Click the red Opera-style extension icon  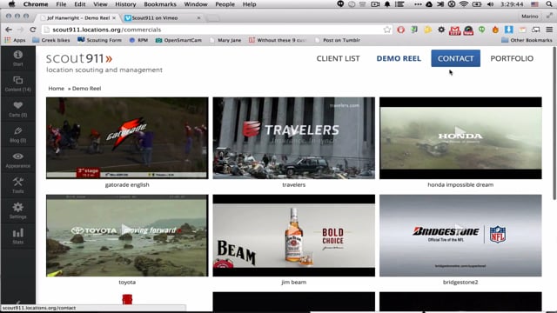(400, 30)
